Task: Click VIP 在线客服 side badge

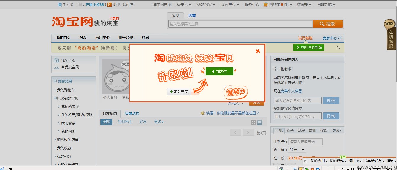Action: click(390, 34)
